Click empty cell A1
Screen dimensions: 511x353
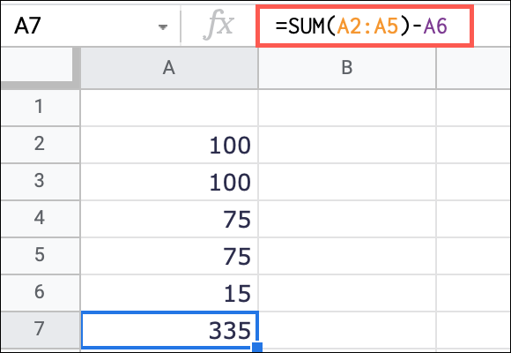pos(169,107)
